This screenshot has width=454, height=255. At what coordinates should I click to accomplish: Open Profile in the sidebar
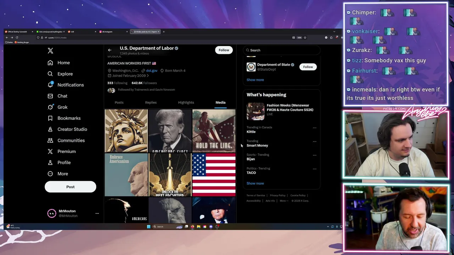pos(59,163)
